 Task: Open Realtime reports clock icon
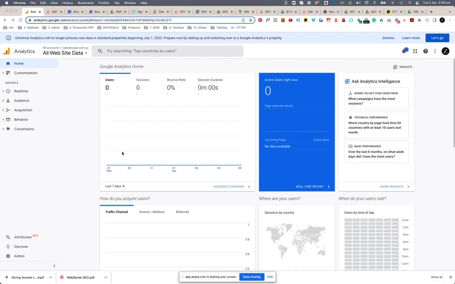pos(8,91)
